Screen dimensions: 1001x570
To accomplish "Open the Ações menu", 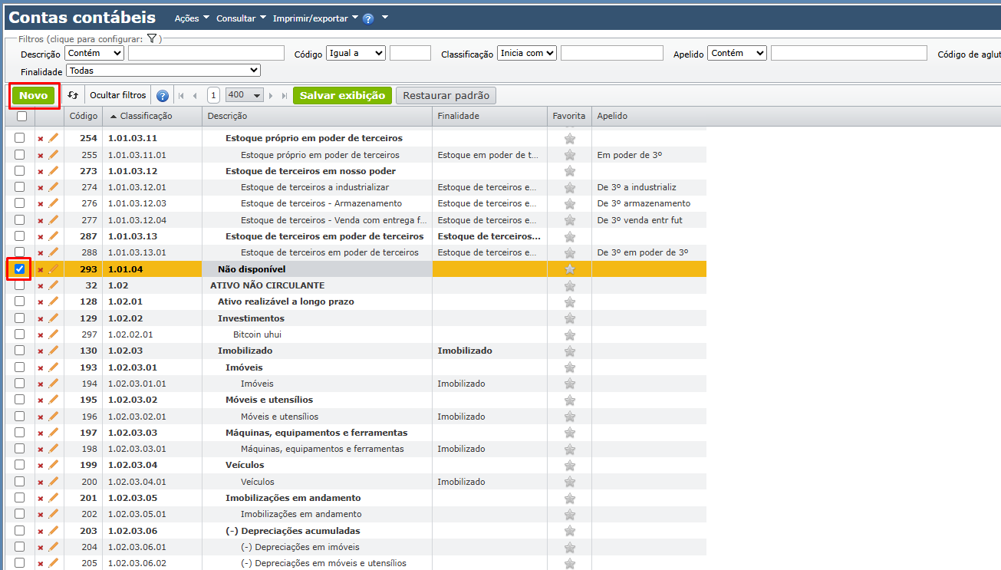I will (x=191, y=18).
